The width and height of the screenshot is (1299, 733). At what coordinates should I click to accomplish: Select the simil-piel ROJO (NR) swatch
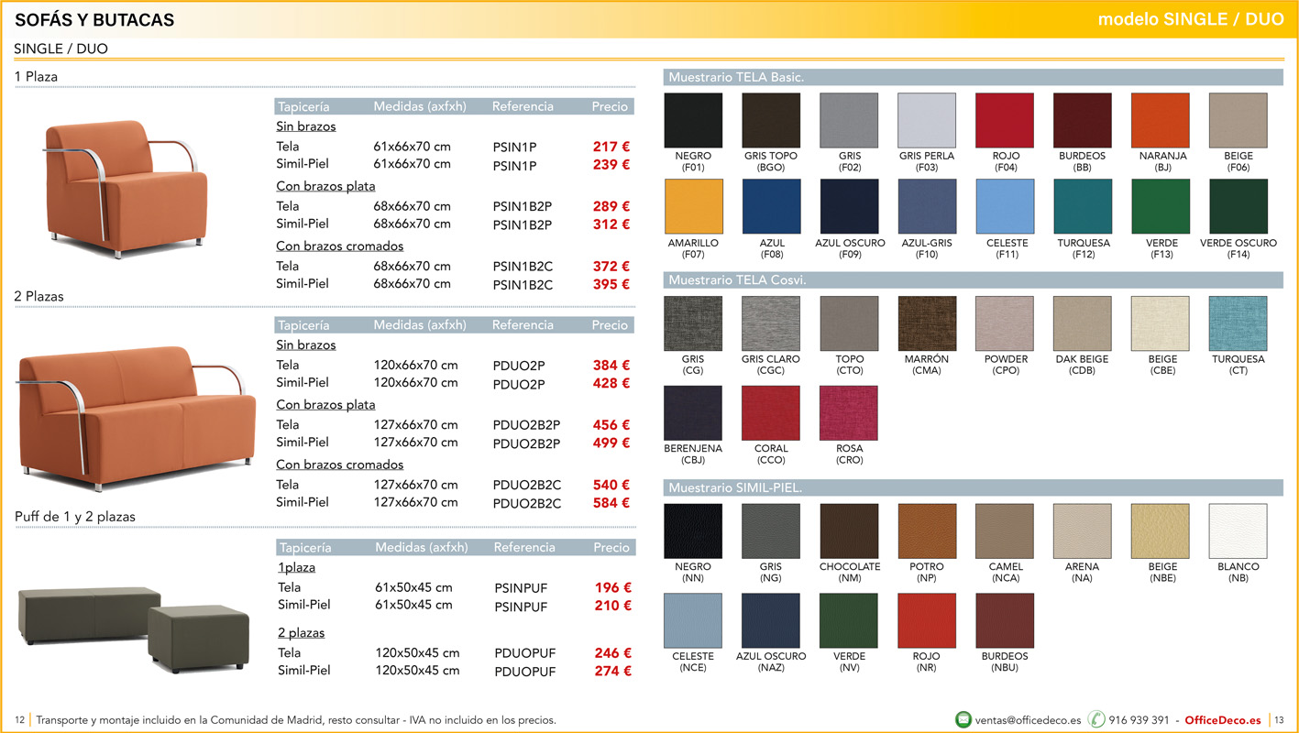tap(927, 621)
